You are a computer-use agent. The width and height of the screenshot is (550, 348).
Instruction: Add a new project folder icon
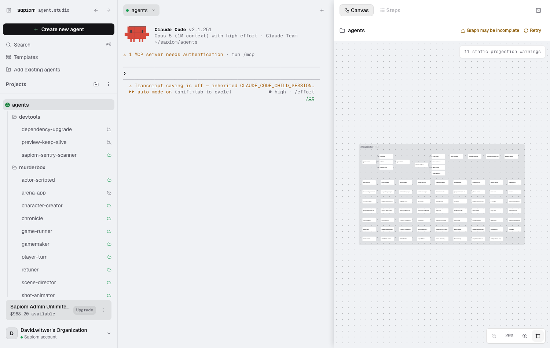pyautogui.click(x=96, y=84)
